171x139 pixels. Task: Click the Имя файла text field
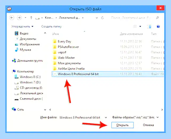tap(82, 118)
